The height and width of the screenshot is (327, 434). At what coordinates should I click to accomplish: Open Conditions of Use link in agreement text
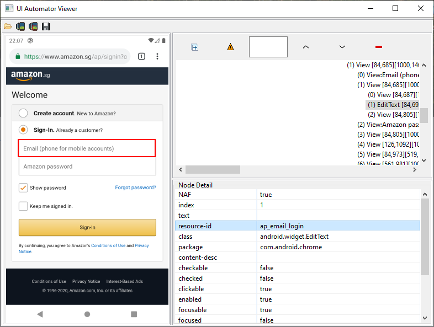108,245
